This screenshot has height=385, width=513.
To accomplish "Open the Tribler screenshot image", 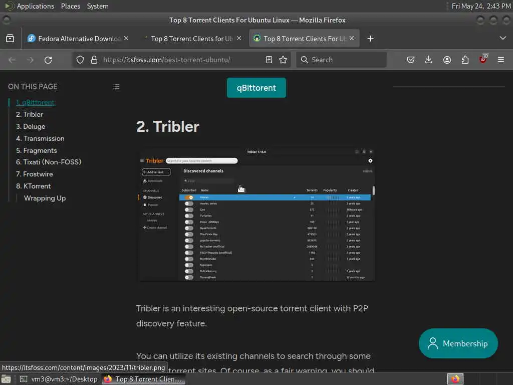I will [257, 215].
